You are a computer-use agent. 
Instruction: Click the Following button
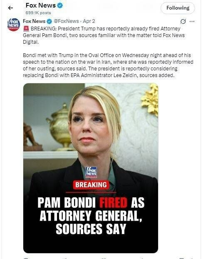point(178,8)
